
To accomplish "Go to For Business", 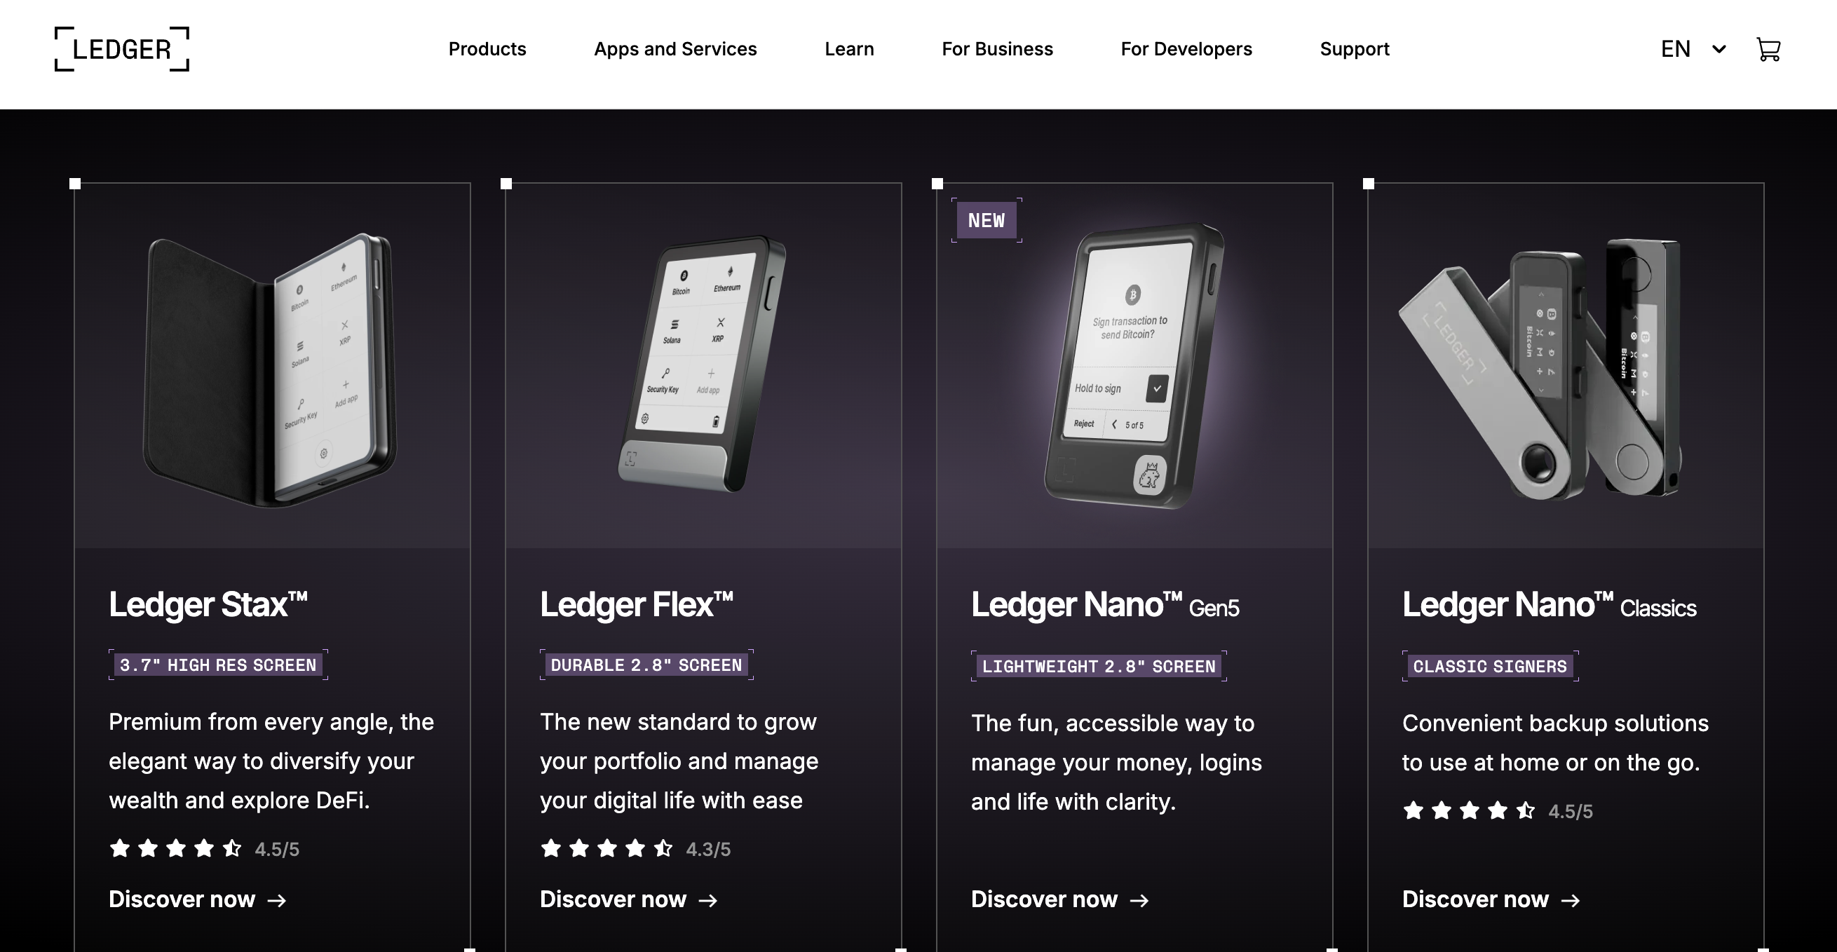I will 997,49.
